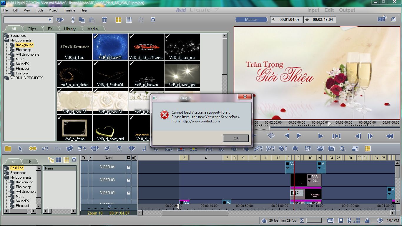
Task: Switch to the Lib tab in lower browser
Action: (x=29, y=162)
